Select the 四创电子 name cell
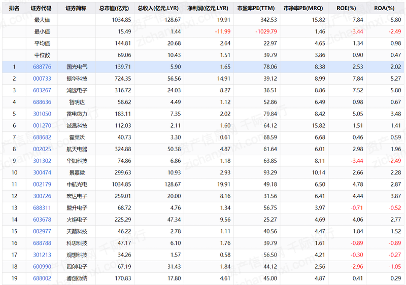Image resolution: width=406 pixels, height=285 pixels. tap(77, 267)
